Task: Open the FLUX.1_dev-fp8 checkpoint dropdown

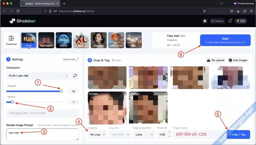Action: point(37,75)
